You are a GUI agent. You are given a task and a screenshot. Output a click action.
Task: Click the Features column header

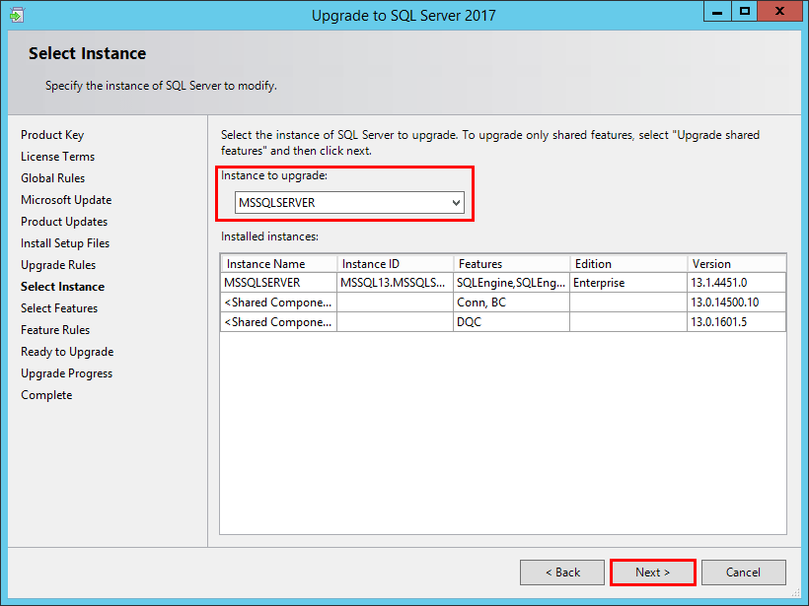(x=512, y=264)
